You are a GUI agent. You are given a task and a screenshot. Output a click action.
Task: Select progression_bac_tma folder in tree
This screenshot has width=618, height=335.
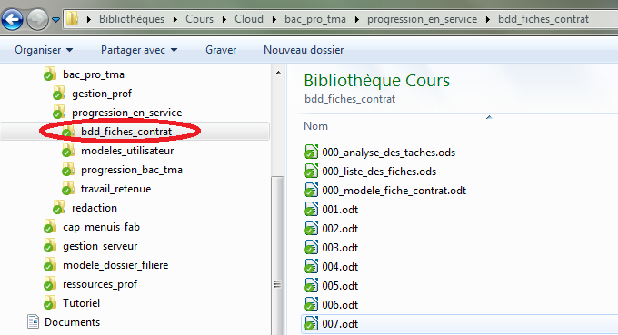tap(132, 170)
